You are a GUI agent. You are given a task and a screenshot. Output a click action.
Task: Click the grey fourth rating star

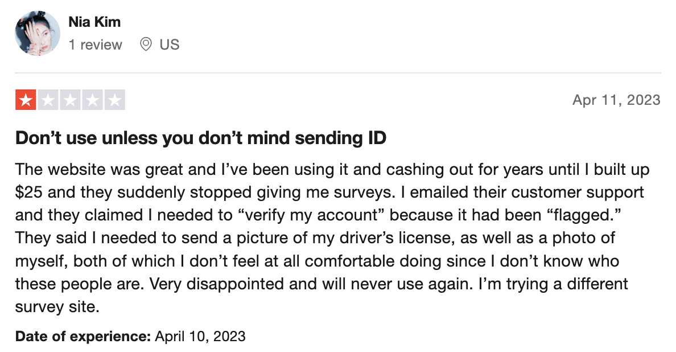pos(93,100)
